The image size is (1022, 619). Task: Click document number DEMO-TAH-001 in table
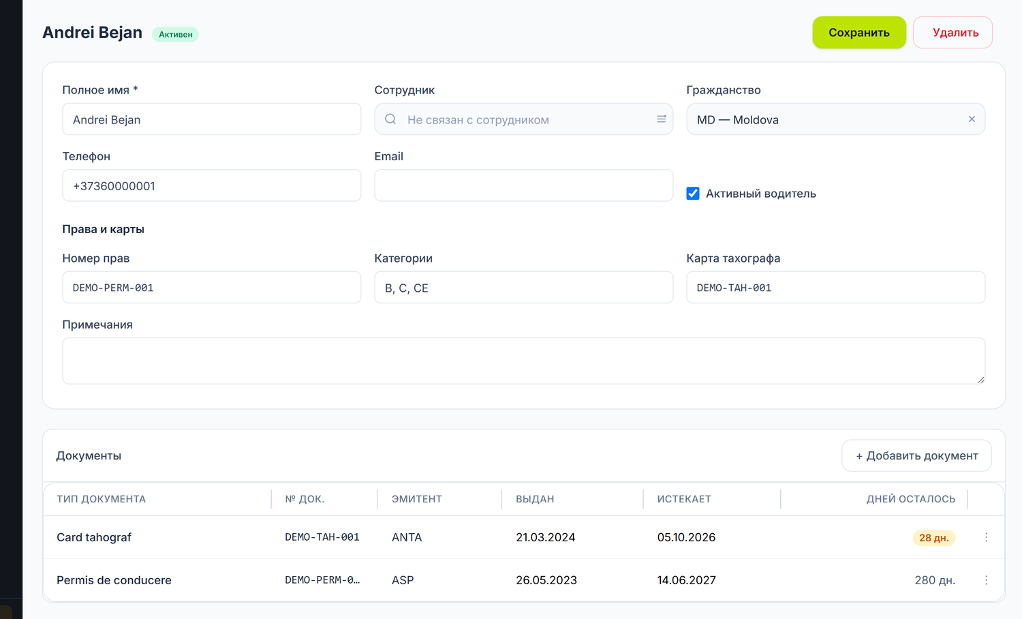(x=322, y=537)
